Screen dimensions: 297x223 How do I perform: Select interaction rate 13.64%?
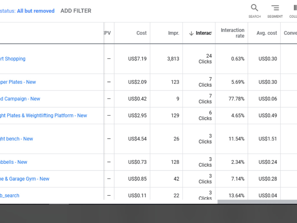pyautogui.click(x=236, y=196)
